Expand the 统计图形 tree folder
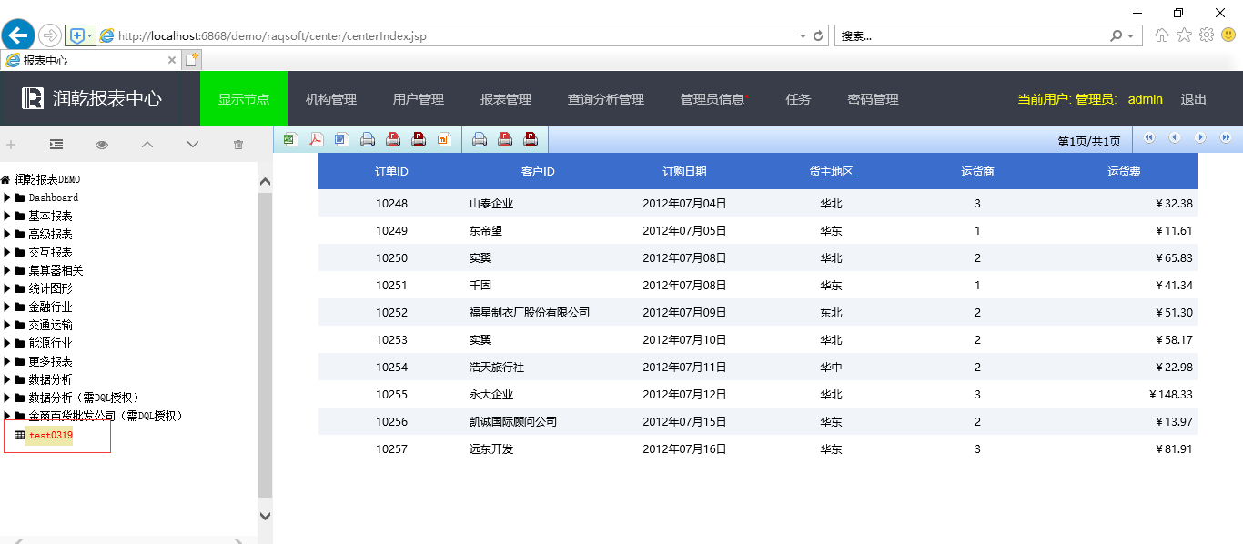Image resolution: width=1243 pixels, height=544 pixels. (x=8, y=288)
